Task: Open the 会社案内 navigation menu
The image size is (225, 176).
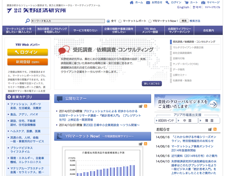Action: tap(208, 30)
